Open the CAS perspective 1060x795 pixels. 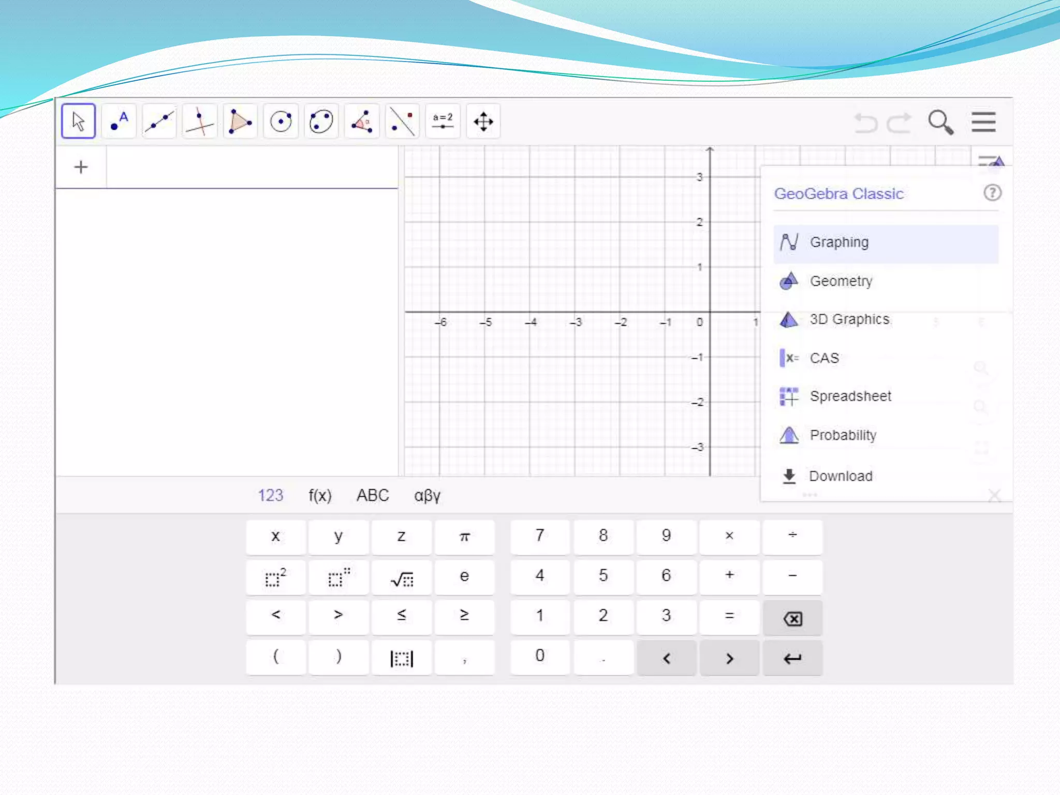824,358
